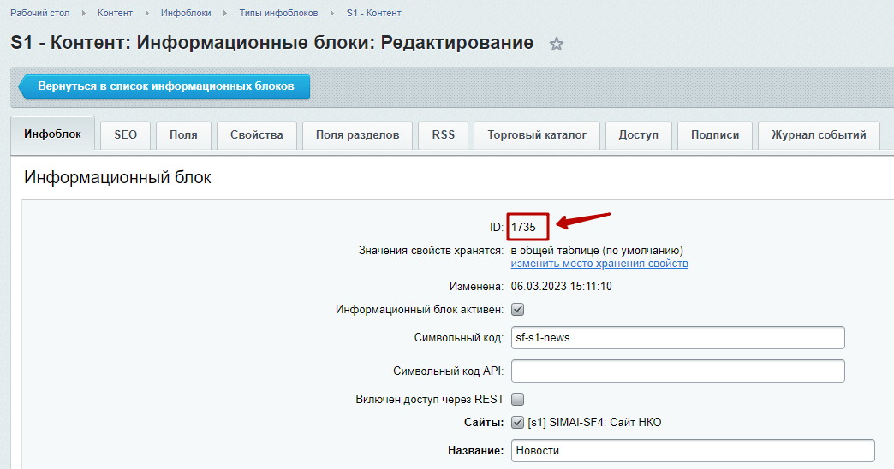Open the Подписи tab
The image size is (894, 469).
point(714,135)
